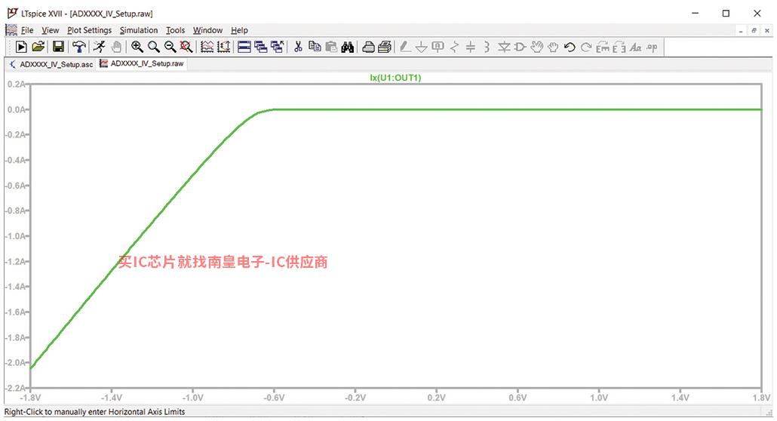Open print setup icon
The image size is (777, 421).
tap(385, 47)
